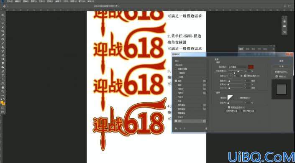Select the Path Selection tool
The image size is (295, 163).
click(3, 79)
